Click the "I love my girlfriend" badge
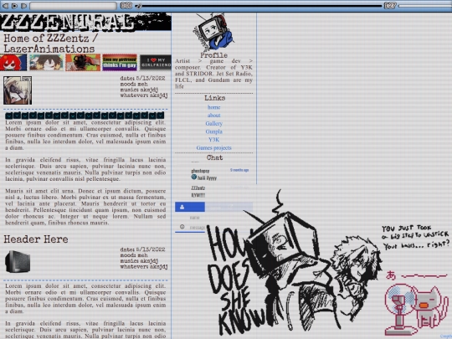Viewport: 452px width, 339px height. pyautogui.click(x=156, y=62)
